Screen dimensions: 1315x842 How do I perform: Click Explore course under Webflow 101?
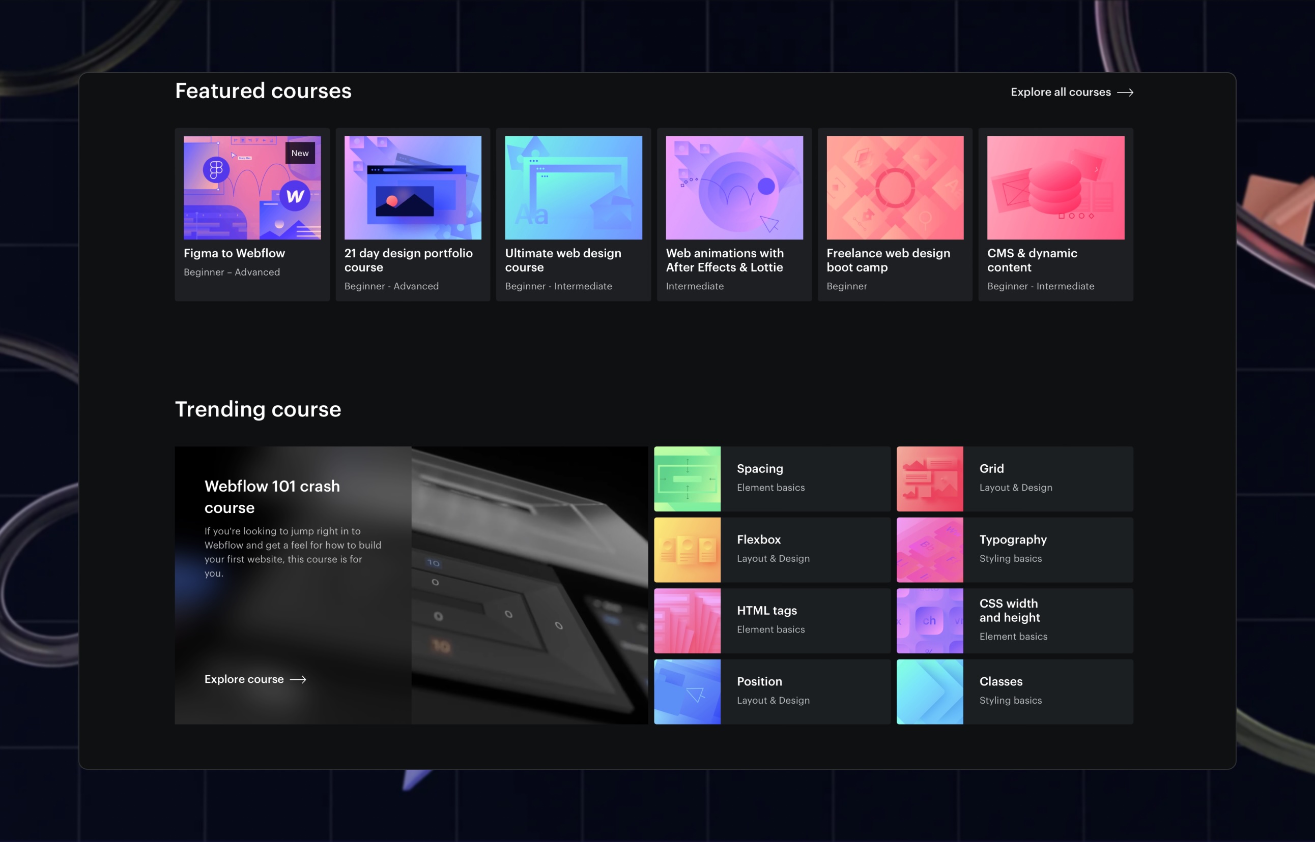(x=255, y=679)
